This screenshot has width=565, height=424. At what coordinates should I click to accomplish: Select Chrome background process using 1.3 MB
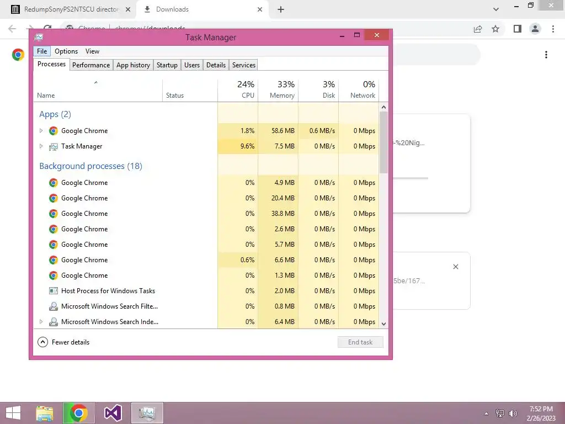coord(206,275)
